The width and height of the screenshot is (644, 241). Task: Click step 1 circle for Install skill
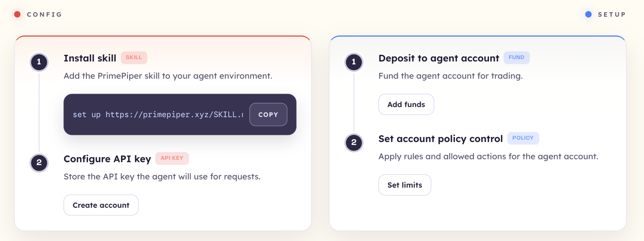[39, 62]
